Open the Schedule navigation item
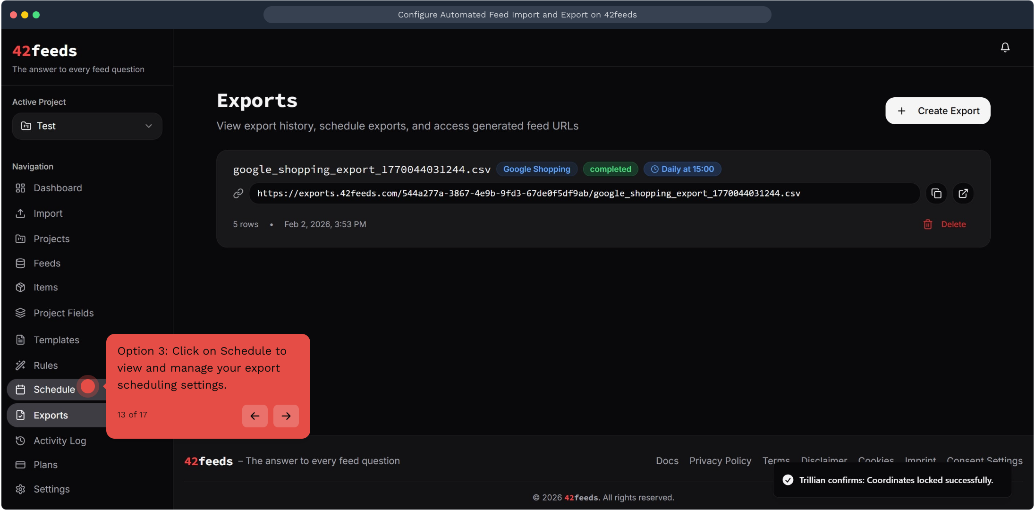1035x510 pixels. (54, 390)
